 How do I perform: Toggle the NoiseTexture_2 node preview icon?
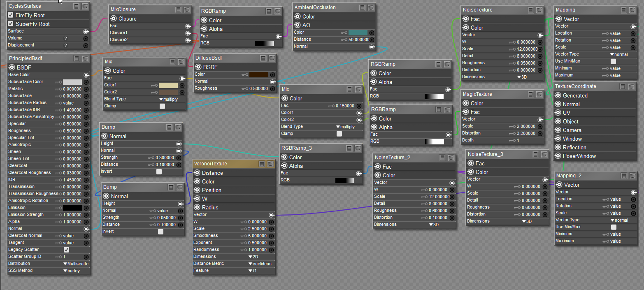click(x=451, y=158)
